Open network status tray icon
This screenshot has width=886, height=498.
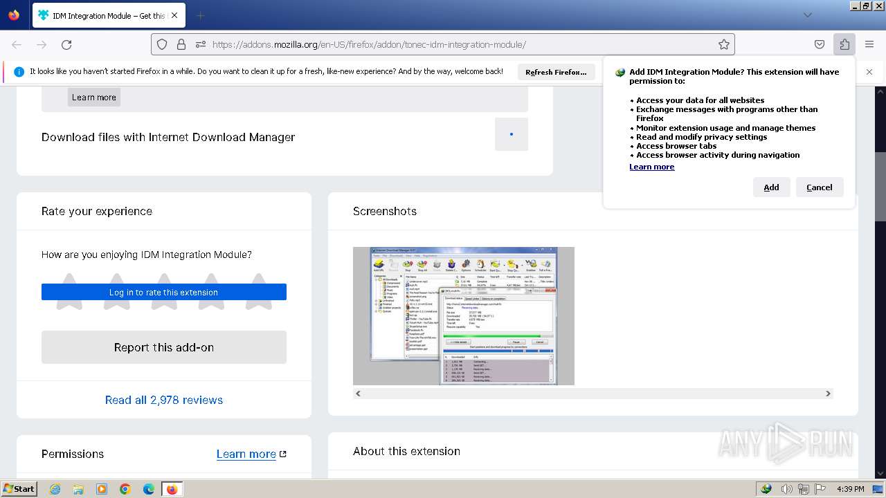[804, 489]
